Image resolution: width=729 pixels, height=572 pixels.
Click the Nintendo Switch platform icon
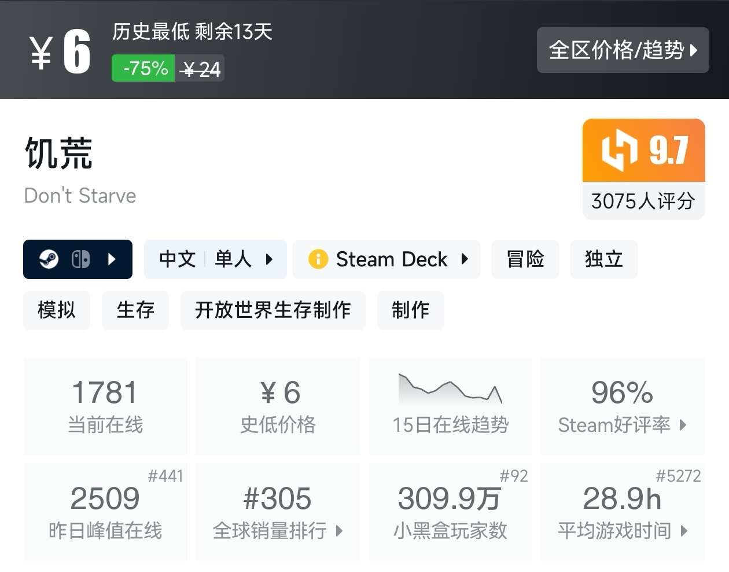pos(80,259)
